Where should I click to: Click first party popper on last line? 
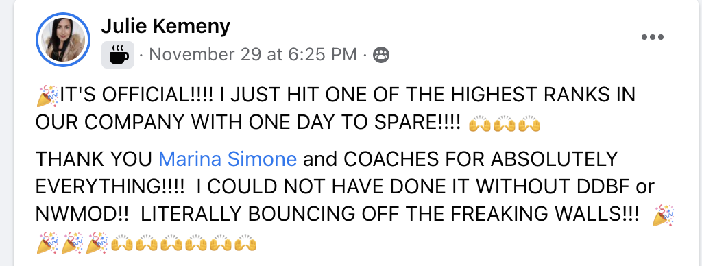click(47, 243)
